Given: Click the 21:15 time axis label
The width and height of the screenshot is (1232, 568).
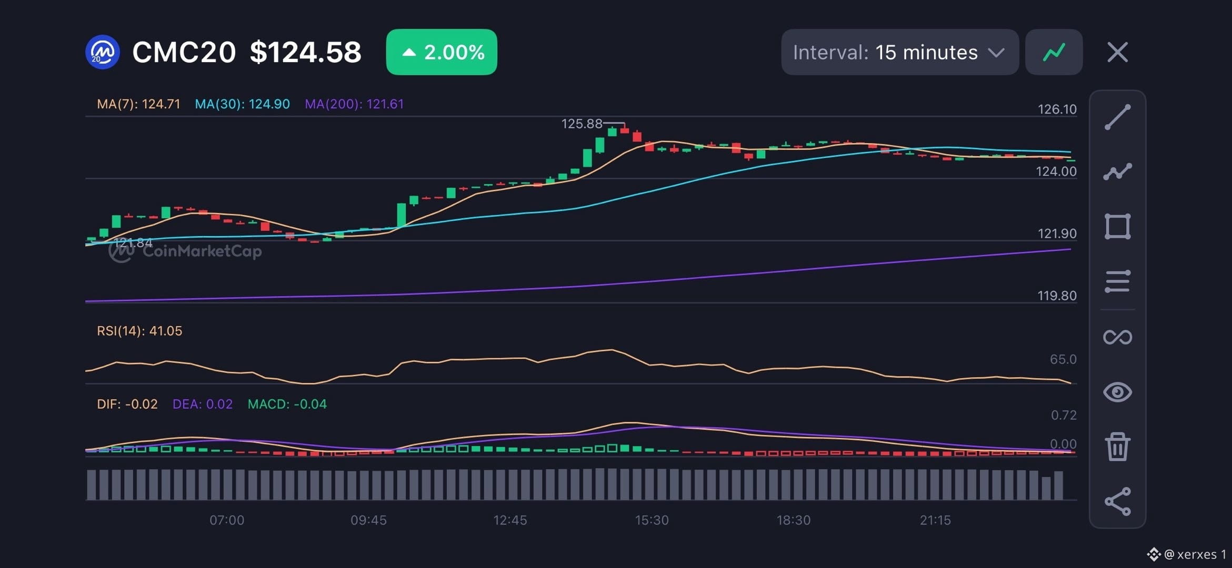Looking at the screenshot, I should [x=935, y=520].
